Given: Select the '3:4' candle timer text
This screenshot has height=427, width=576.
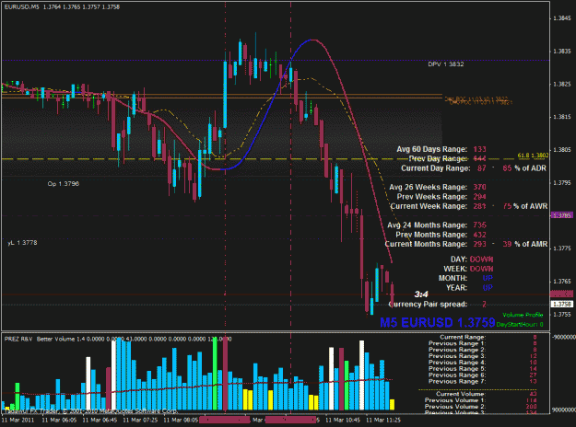Looking at the screenshot, I should (x=421, y=294).
